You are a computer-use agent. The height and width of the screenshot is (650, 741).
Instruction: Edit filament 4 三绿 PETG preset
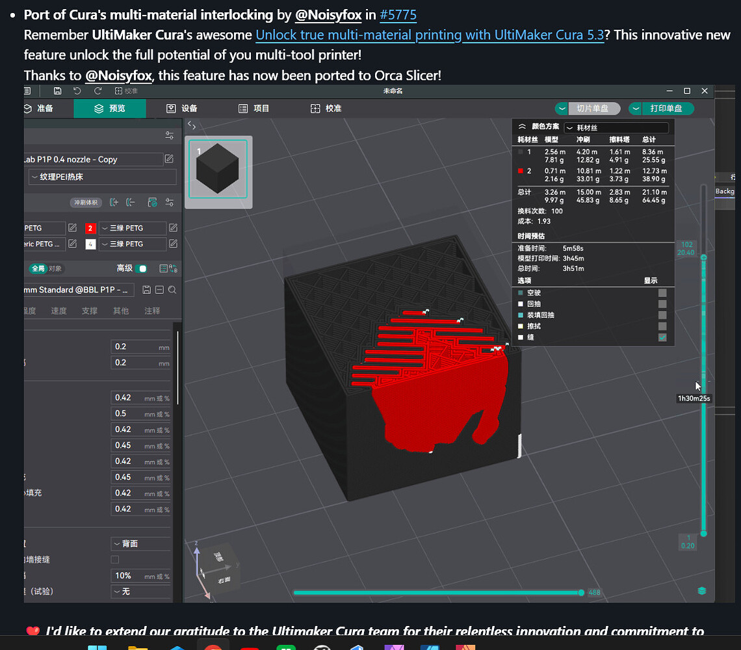pyautogui.click(x=173, y=244)
